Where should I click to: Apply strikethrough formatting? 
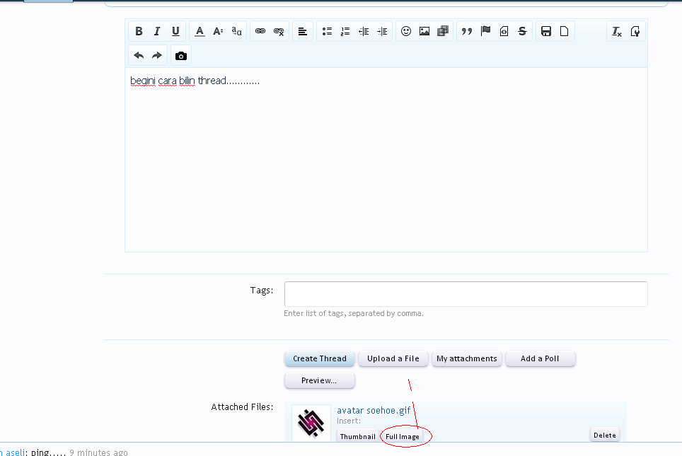coord(522,31)
